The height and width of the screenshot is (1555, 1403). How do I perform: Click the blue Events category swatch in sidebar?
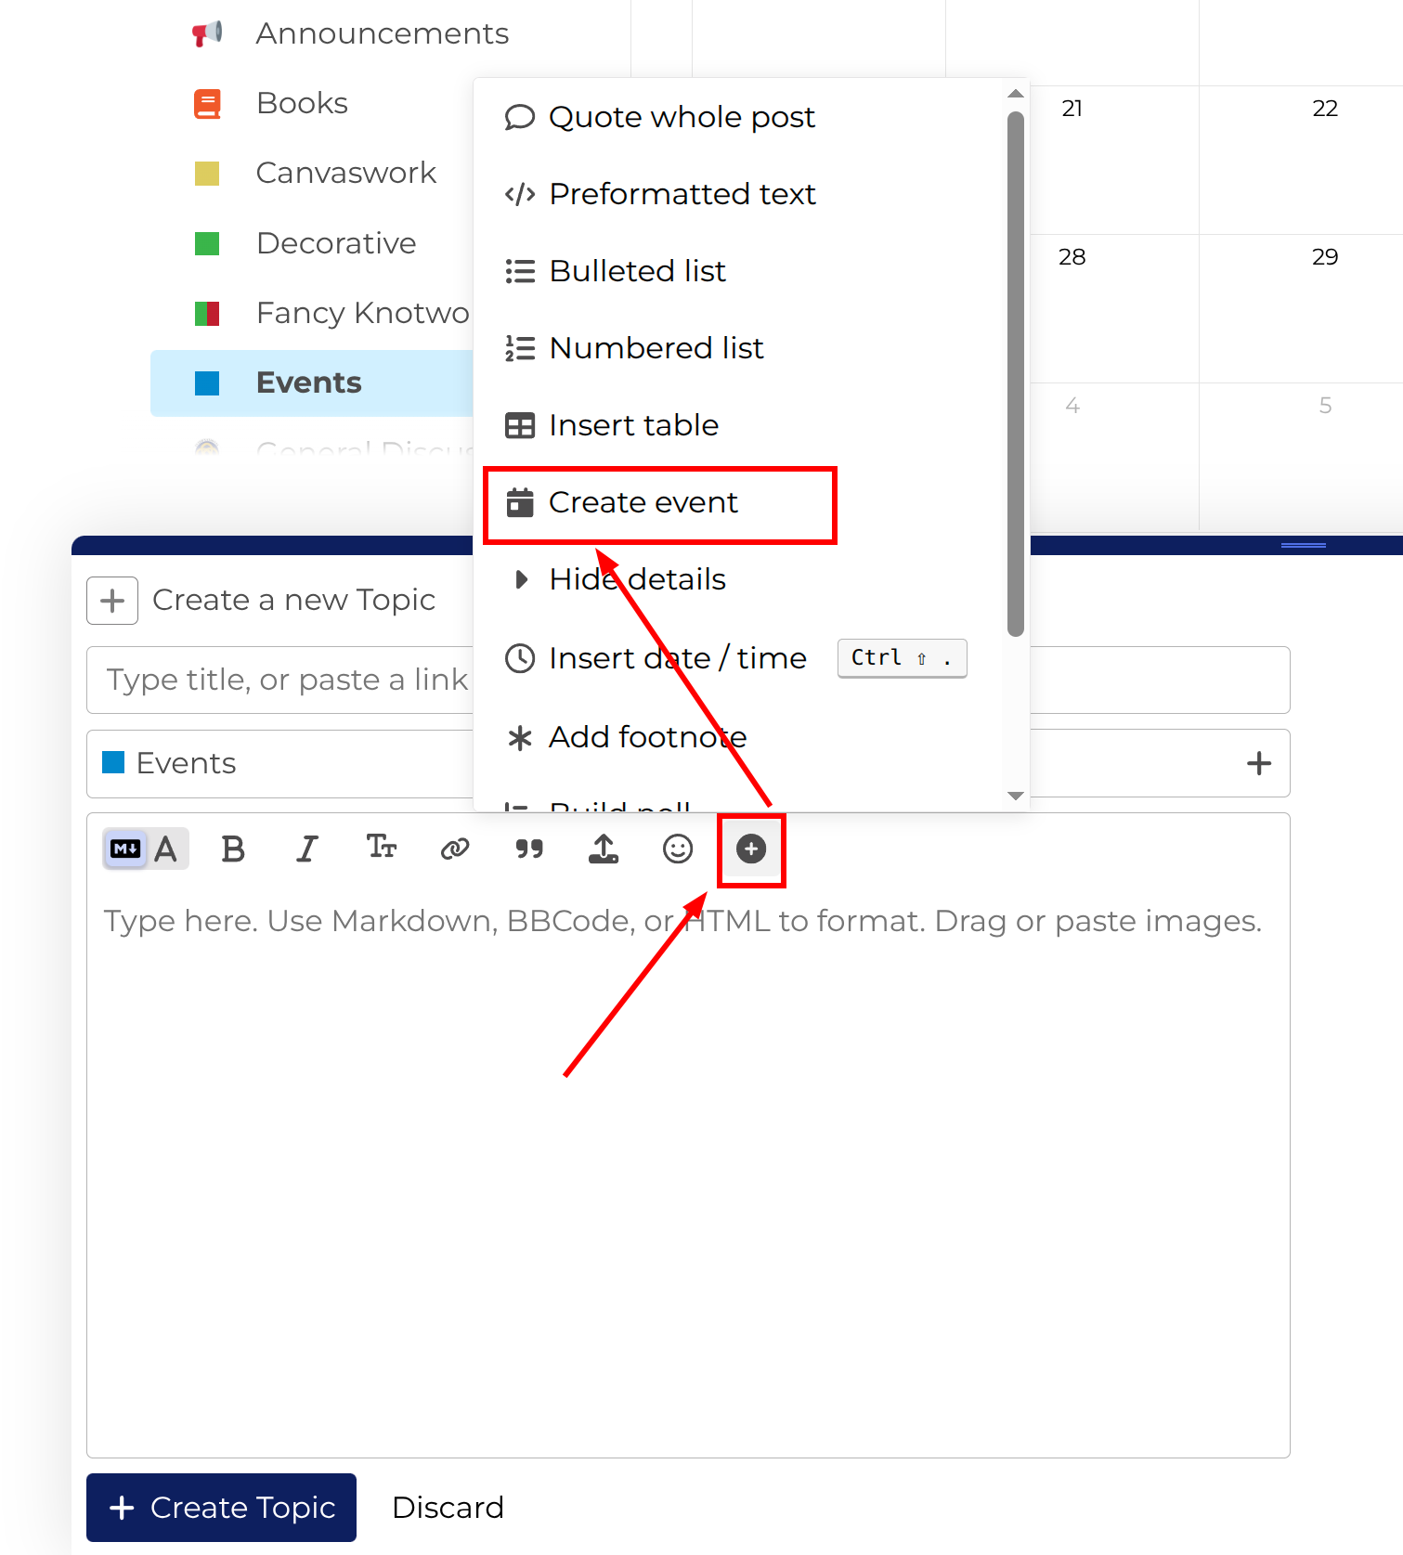(x=207, y=382)
